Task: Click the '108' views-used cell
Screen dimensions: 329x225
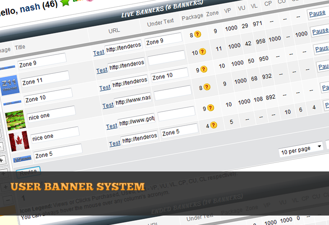Action: [x=258, y=99]
